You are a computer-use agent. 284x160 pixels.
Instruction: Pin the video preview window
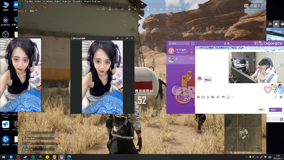tap(117, 38)
